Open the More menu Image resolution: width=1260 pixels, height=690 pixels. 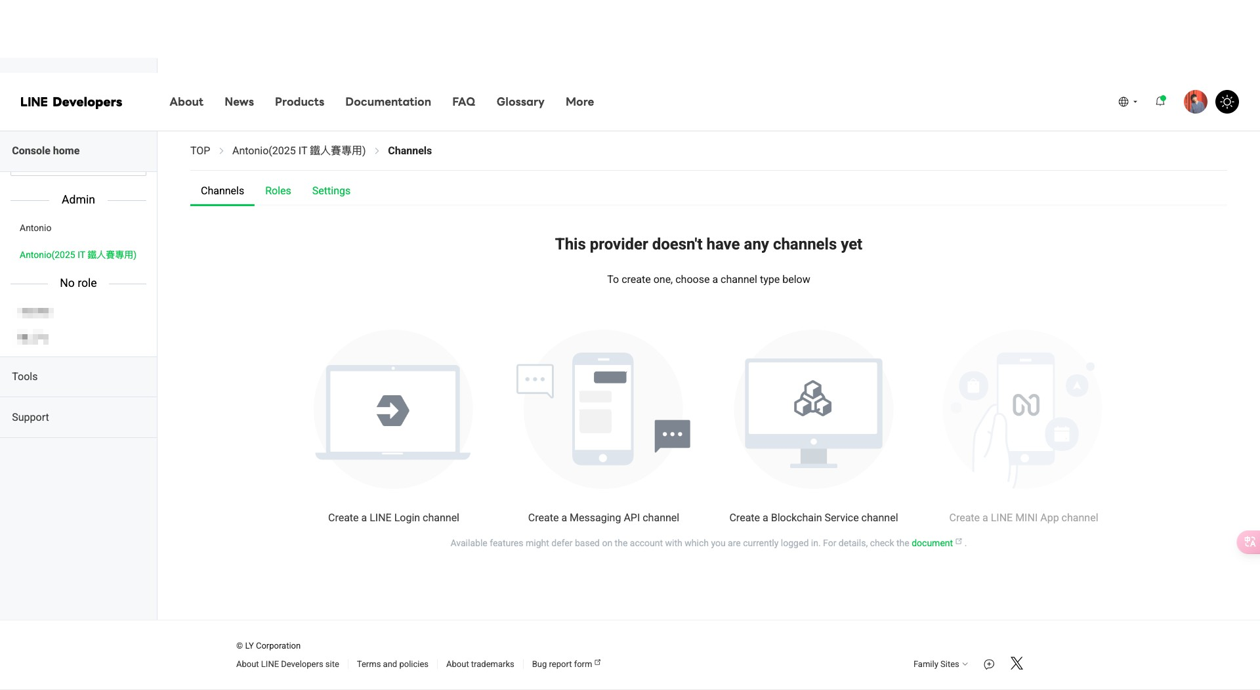(x=579, y=102)
